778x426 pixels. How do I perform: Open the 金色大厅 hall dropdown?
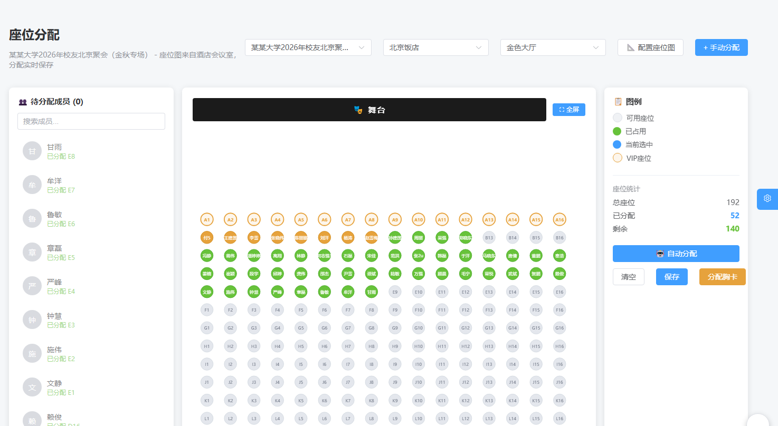tap(553, 47)
